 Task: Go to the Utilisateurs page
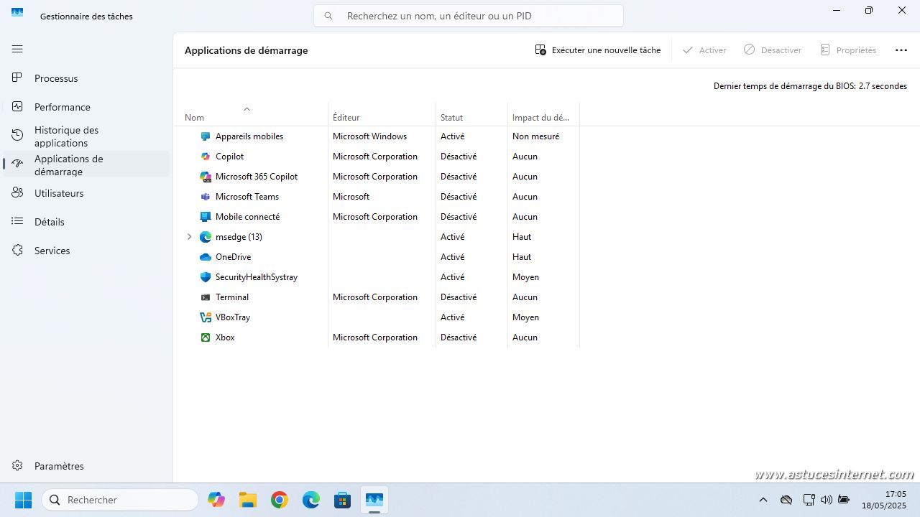(x=86, y=193)
